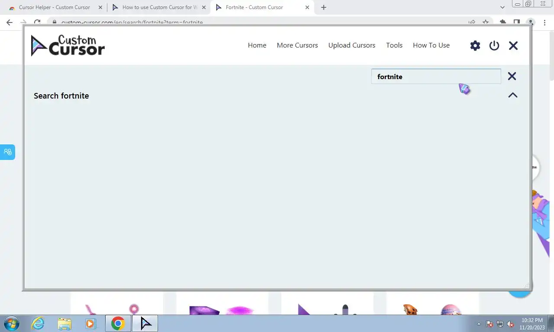Switch to Chrome on the taskbar
This screenshot has height=332, width=554.
[118, 323]
